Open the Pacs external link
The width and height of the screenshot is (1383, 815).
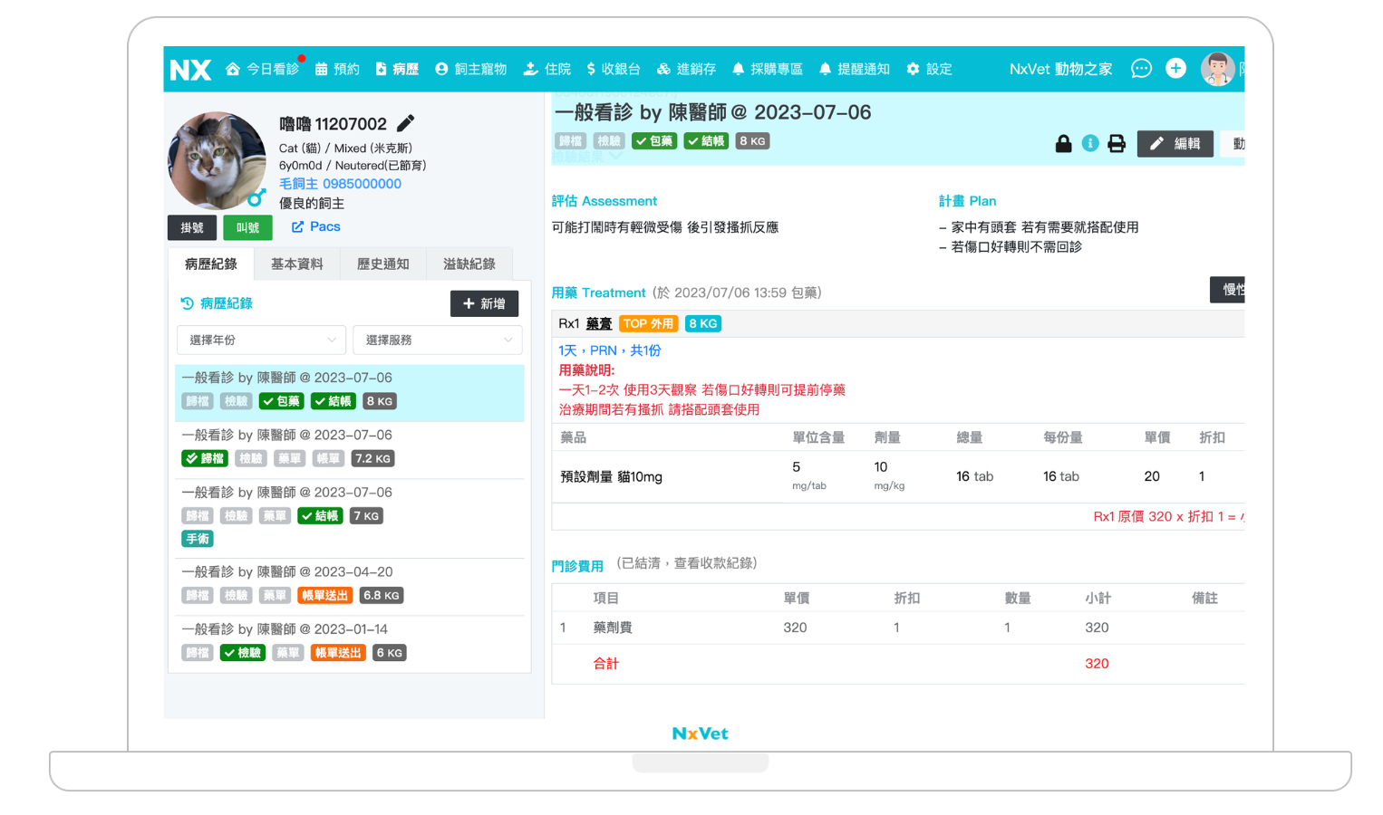click(x=316, y=226)
